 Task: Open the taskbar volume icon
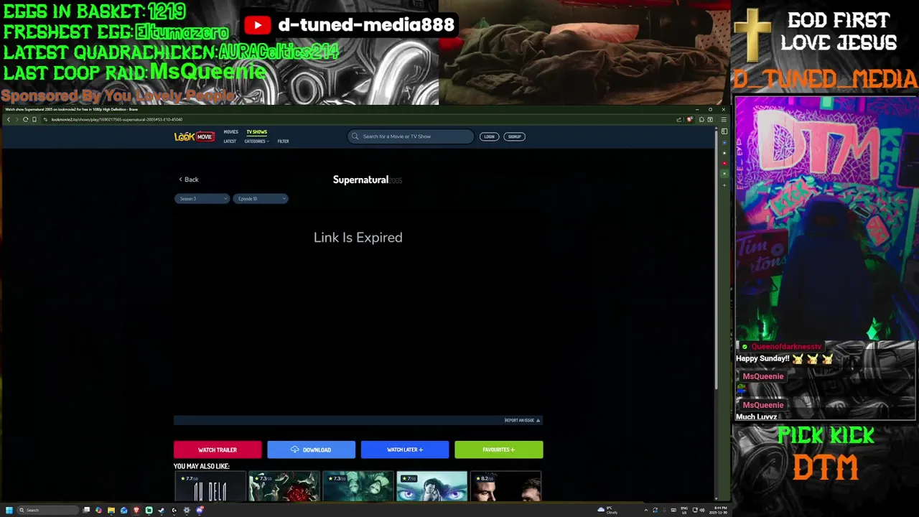[x=702, y=510]
